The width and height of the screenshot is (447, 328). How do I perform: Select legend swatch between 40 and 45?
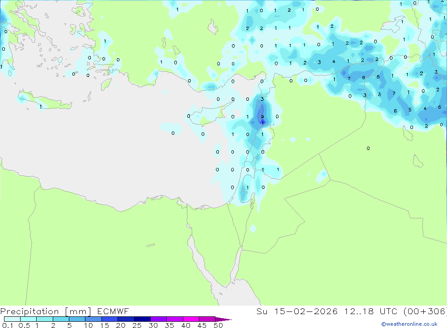[x=191, y=319]
